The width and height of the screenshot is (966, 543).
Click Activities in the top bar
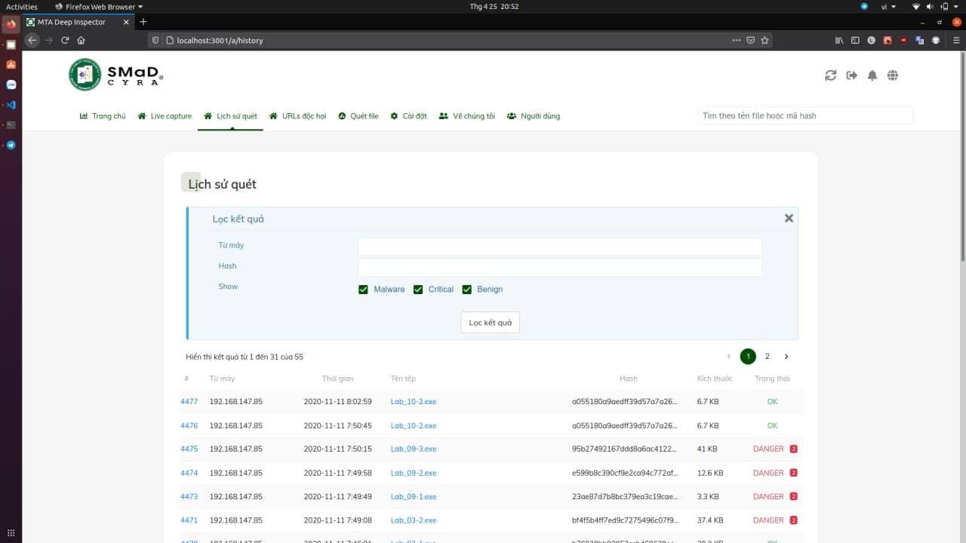click(22, 7)
